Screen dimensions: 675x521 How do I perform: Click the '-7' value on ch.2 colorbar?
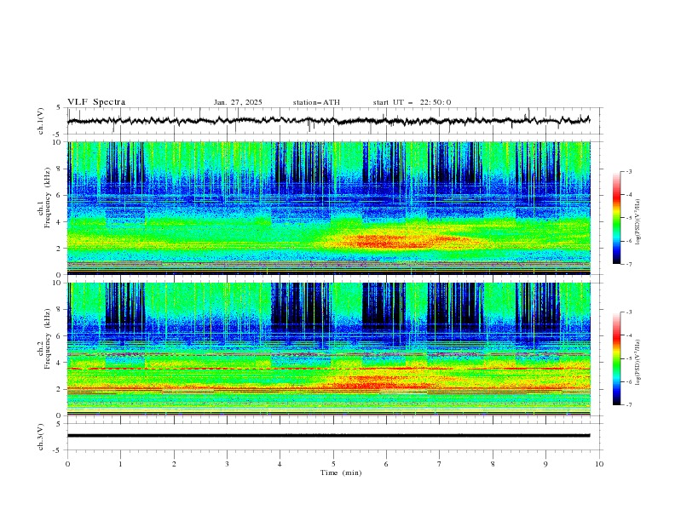coord(629,405)
